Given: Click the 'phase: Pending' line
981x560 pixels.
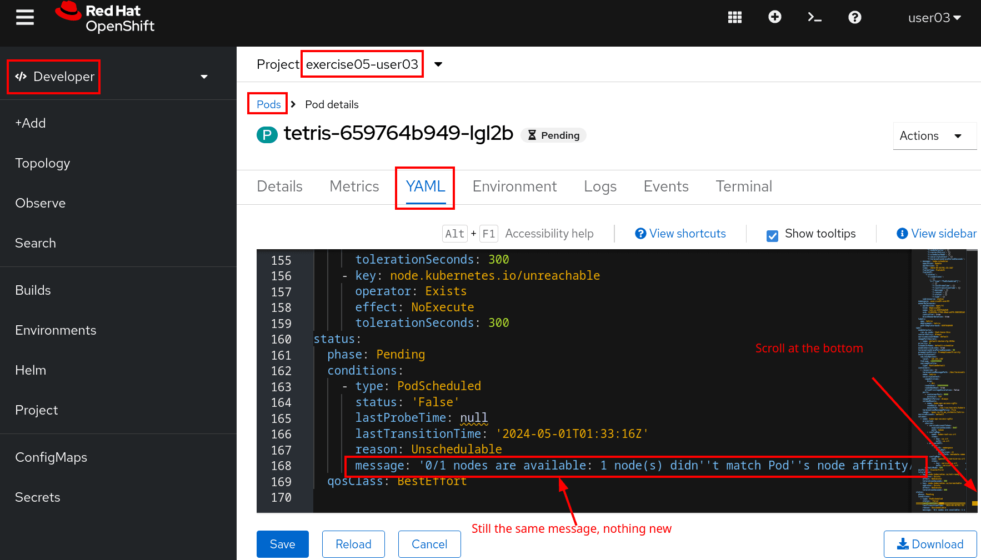Looking at the screenshot, I should [x=376, y=355].
